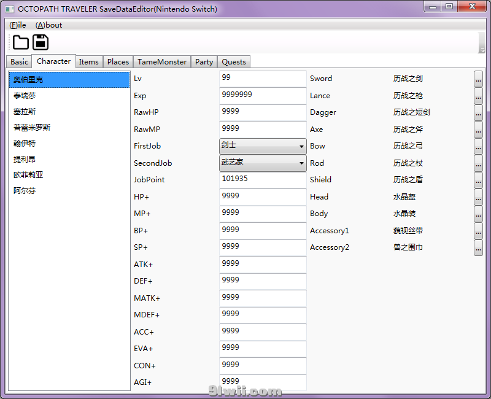Screen dimensions: 491x399
Task: Select character 欧菲莉亚 in the list
Action: (69, 175)
